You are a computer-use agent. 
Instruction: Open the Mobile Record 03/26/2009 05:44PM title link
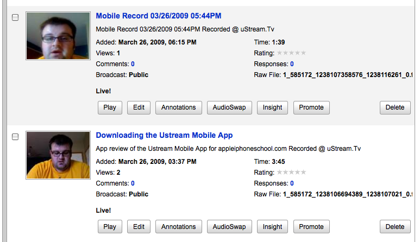(158, 16)
